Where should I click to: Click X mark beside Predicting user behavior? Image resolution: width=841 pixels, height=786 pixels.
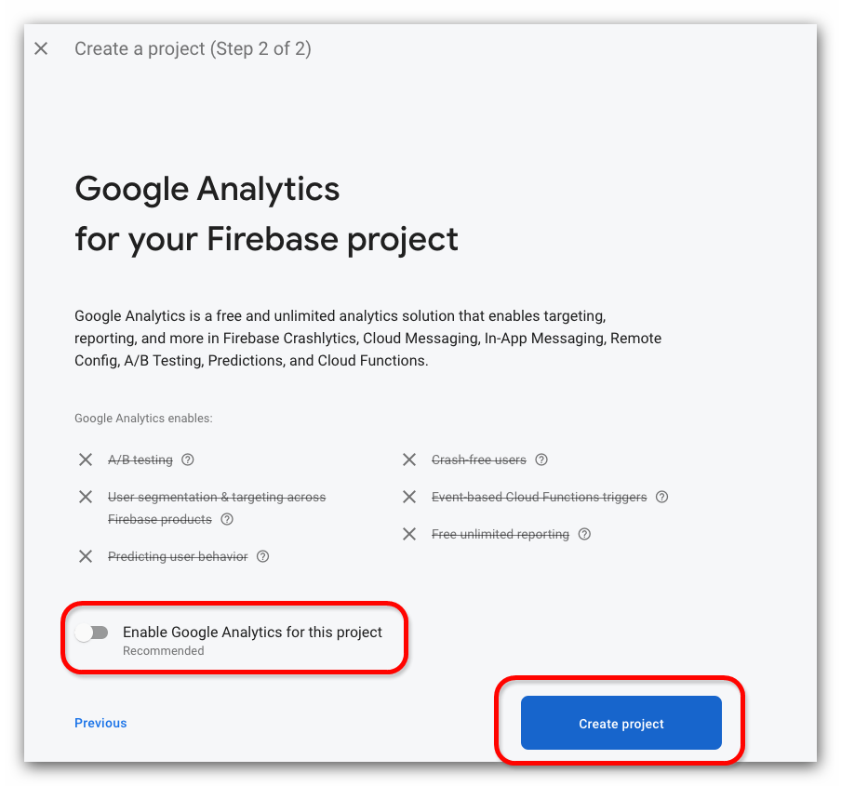tap(86, 556)
